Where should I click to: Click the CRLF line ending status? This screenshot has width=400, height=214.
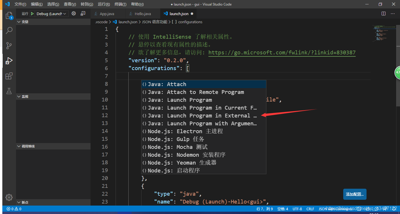pos(310,209)
